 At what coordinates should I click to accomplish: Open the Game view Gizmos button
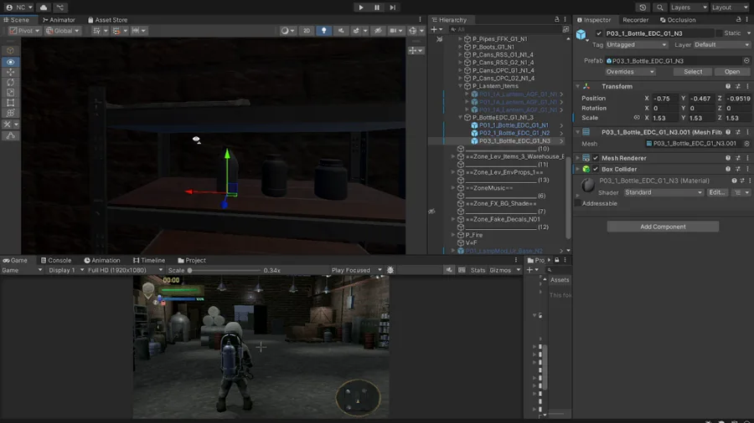pyautogui.click(x=500, y=271)
